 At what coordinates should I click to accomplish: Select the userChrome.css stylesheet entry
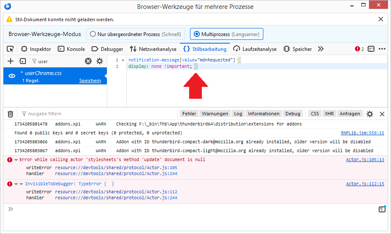[55, 76]
